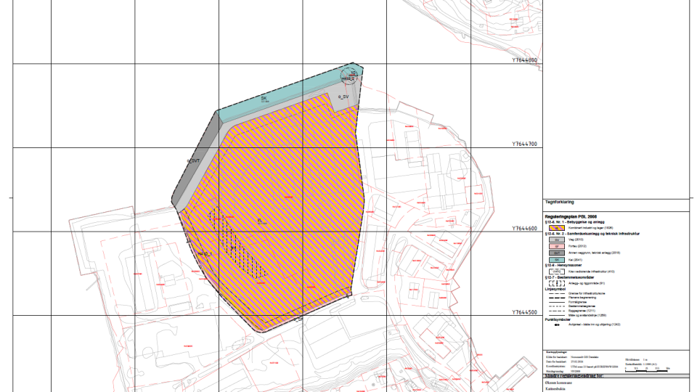Click the orange striped industri og lager swatch
Screen dimensions: 697x392
pos(556,227)
